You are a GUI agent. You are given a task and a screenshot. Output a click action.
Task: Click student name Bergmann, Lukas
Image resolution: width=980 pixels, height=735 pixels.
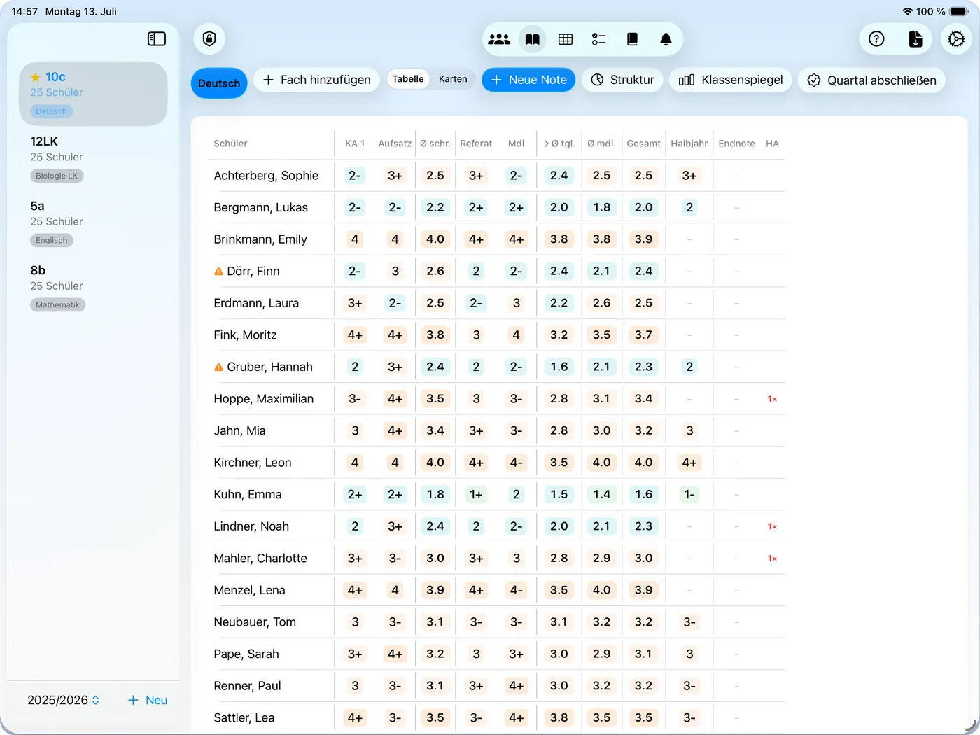(x=261, y=207)
